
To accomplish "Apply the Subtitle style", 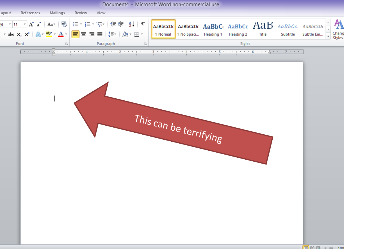I will [x=288, y=29].
